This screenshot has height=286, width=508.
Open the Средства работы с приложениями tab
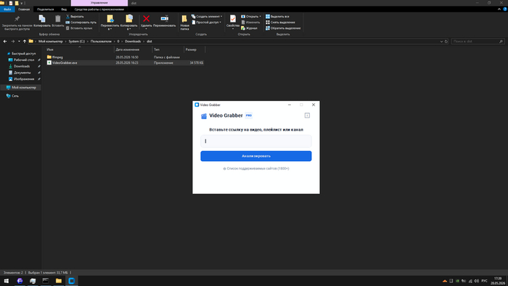click(99, 9)
